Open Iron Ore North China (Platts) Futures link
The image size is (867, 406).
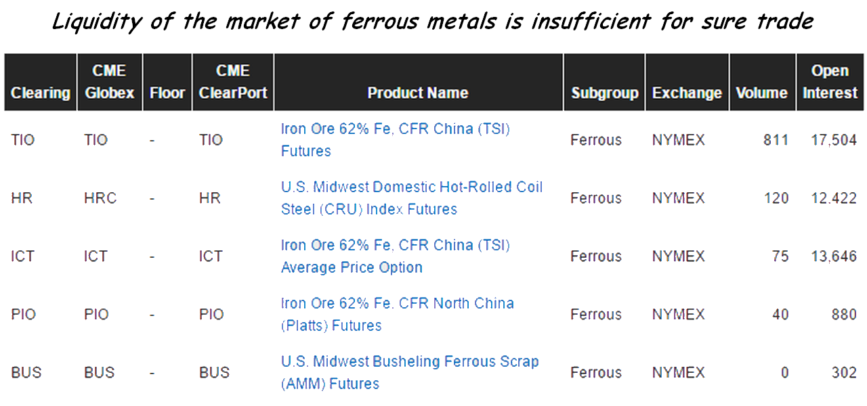pyautogui.click(x=398, y=314)
